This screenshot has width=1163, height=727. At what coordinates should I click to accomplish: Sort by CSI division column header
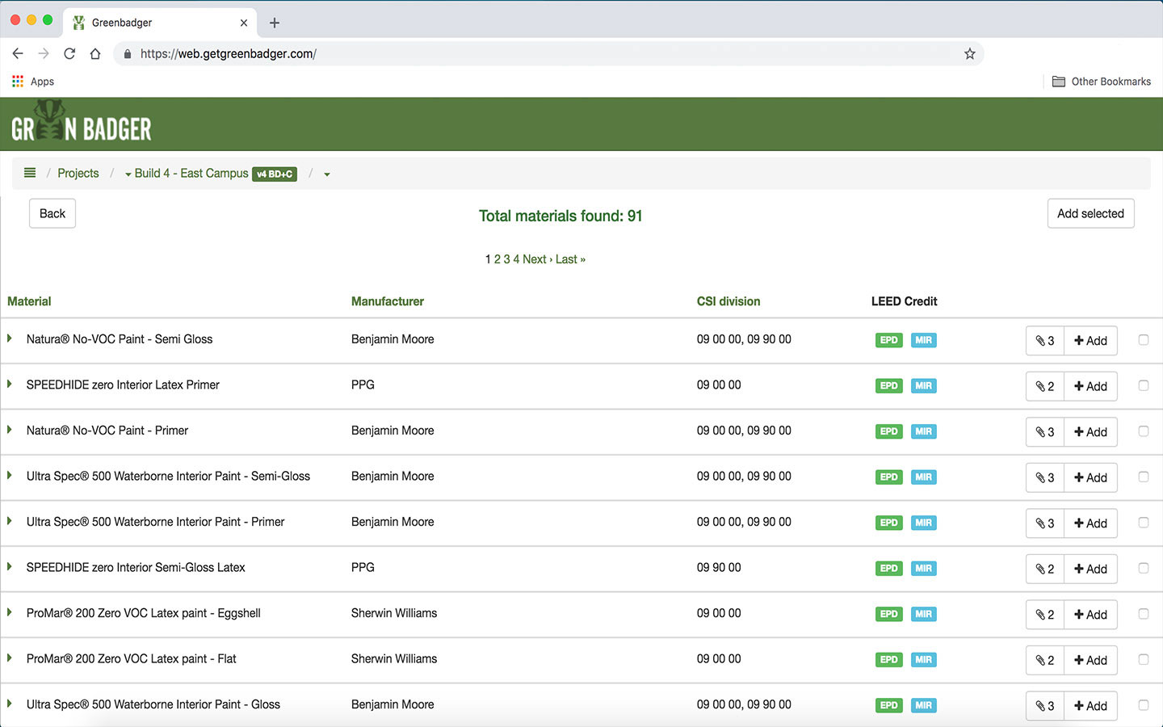coord(728,301)
